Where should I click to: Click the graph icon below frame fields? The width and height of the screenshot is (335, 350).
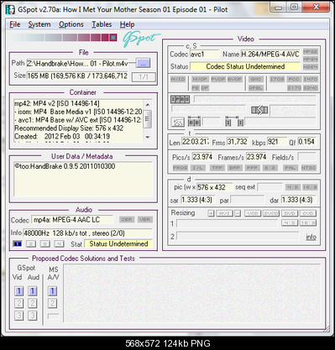tap(177, 122)
